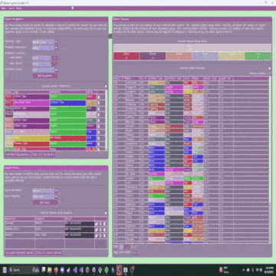Delete the eighth row in the parameters table

pyautogui.click(x=98, y=138)
